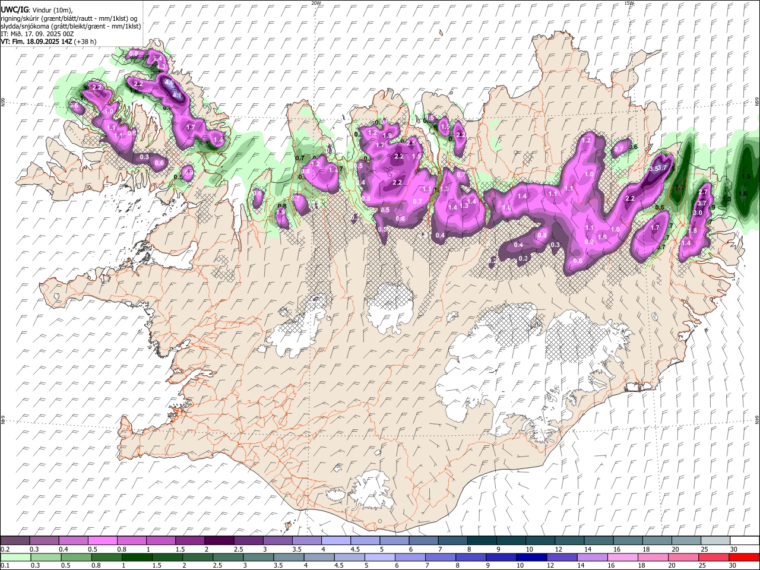
Task: Select the dark teal 8 swatch, upper legend
Action: pos(482,540)
